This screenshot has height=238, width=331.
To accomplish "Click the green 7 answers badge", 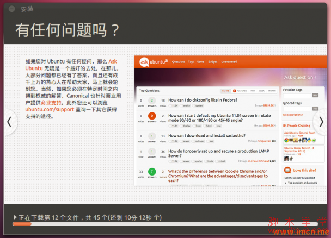I will (x=152, y=172).
